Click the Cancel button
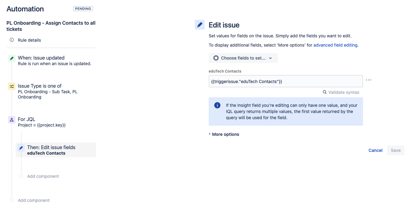418x209 pixels. tap(375, 150)
